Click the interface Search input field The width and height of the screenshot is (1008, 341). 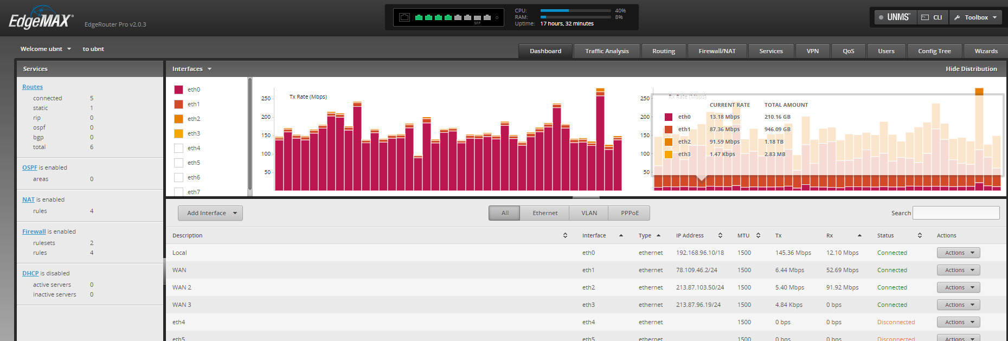[955, 213]
